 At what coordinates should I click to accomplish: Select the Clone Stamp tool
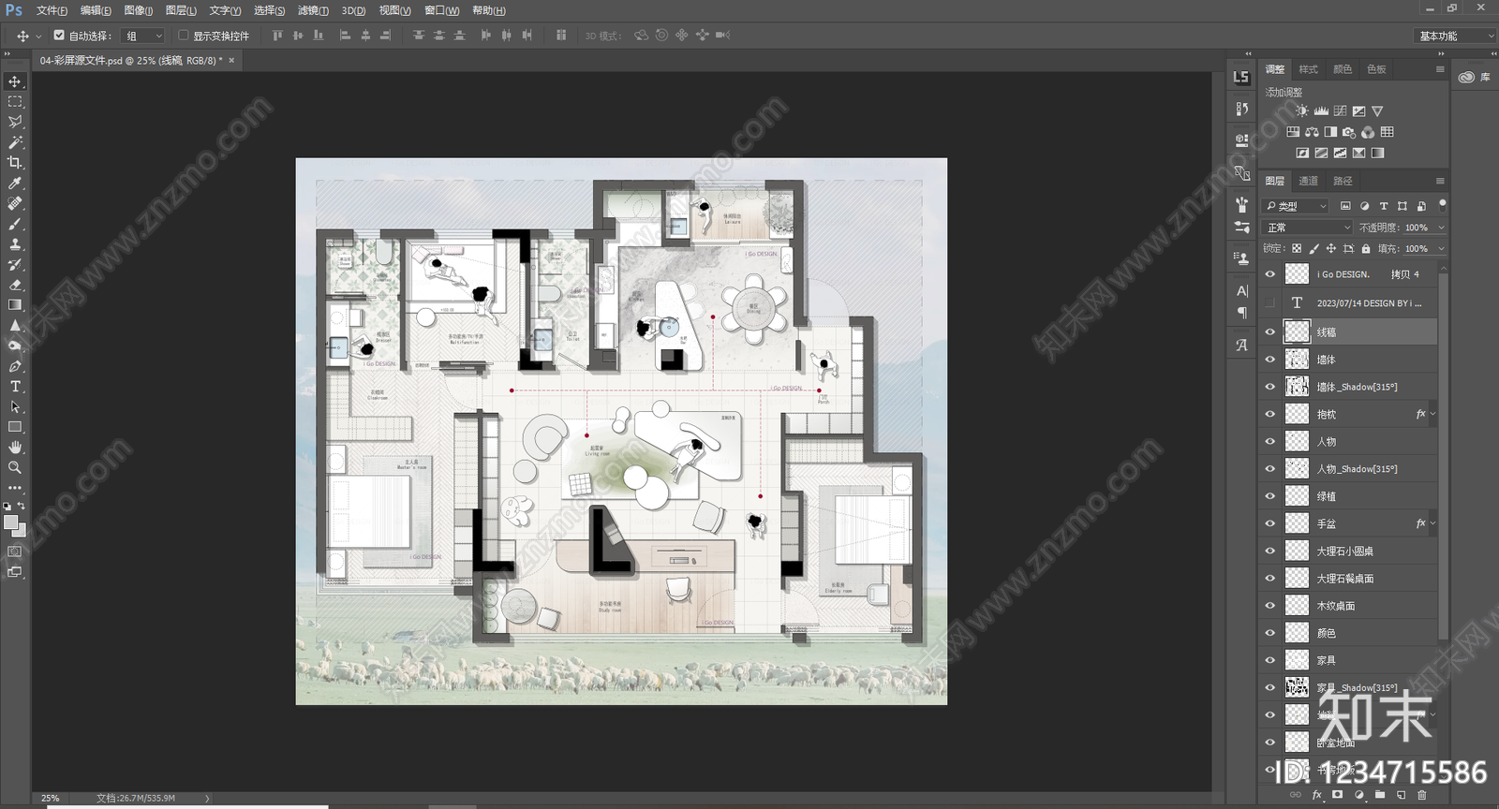15,244
